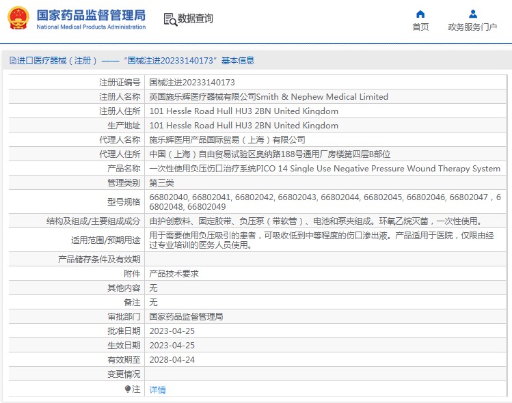This screenshot has height=403, width=512.
Task: Click the 管理类别 row label
Action: [x=124, y=183]
